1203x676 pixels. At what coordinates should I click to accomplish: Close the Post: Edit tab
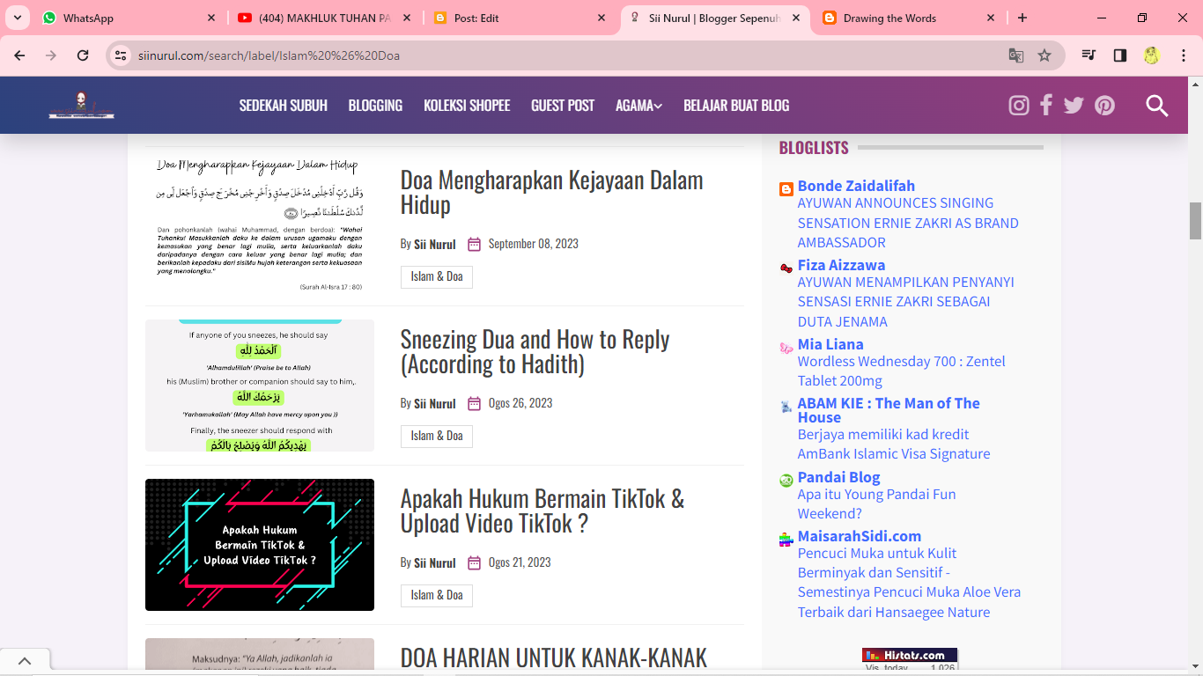[x=601, y=18]
